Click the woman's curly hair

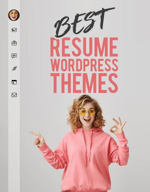point(74,113)
